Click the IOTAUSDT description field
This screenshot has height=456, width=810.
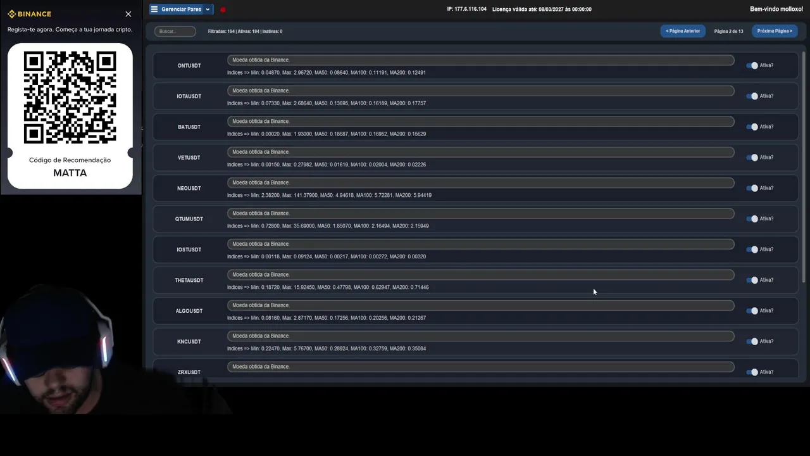tap(481, 91)
